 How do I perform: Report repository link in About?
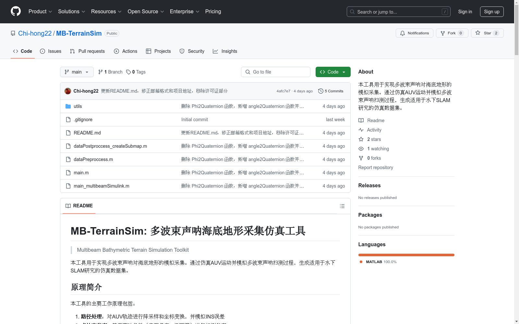pyautogui.click(x=376, y=168)
